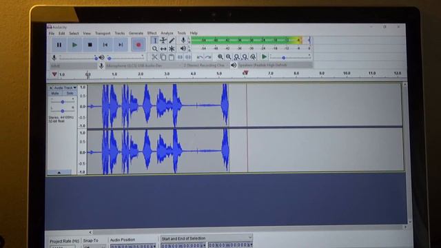Zoom in on the timeline
441x248 pixels.
point(220,57)
